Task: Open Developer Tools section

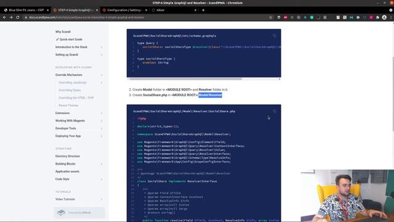Action: pos(66,128)
